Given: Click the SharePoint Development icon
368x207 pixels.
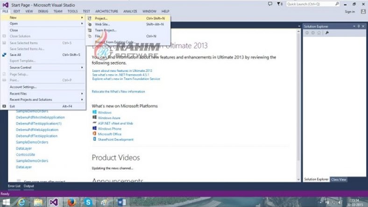Looking at the screenshot, I should [94, 139].
